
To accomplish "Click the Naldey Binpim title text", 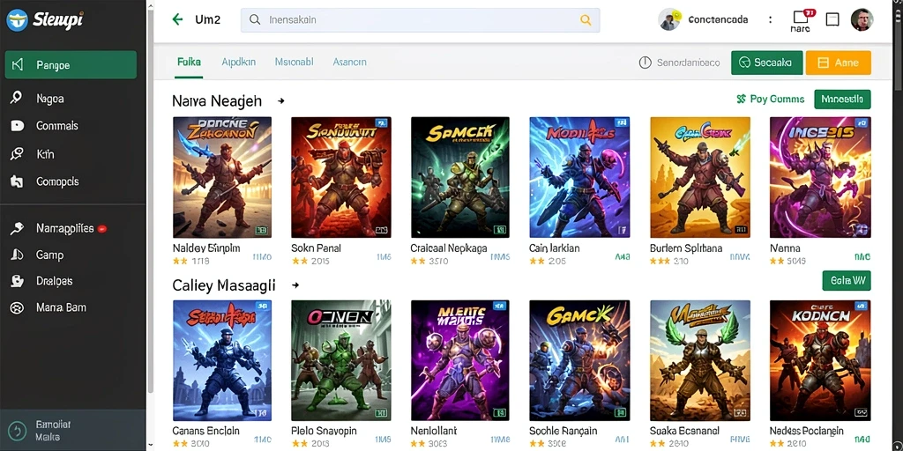I will click(206, 248).
